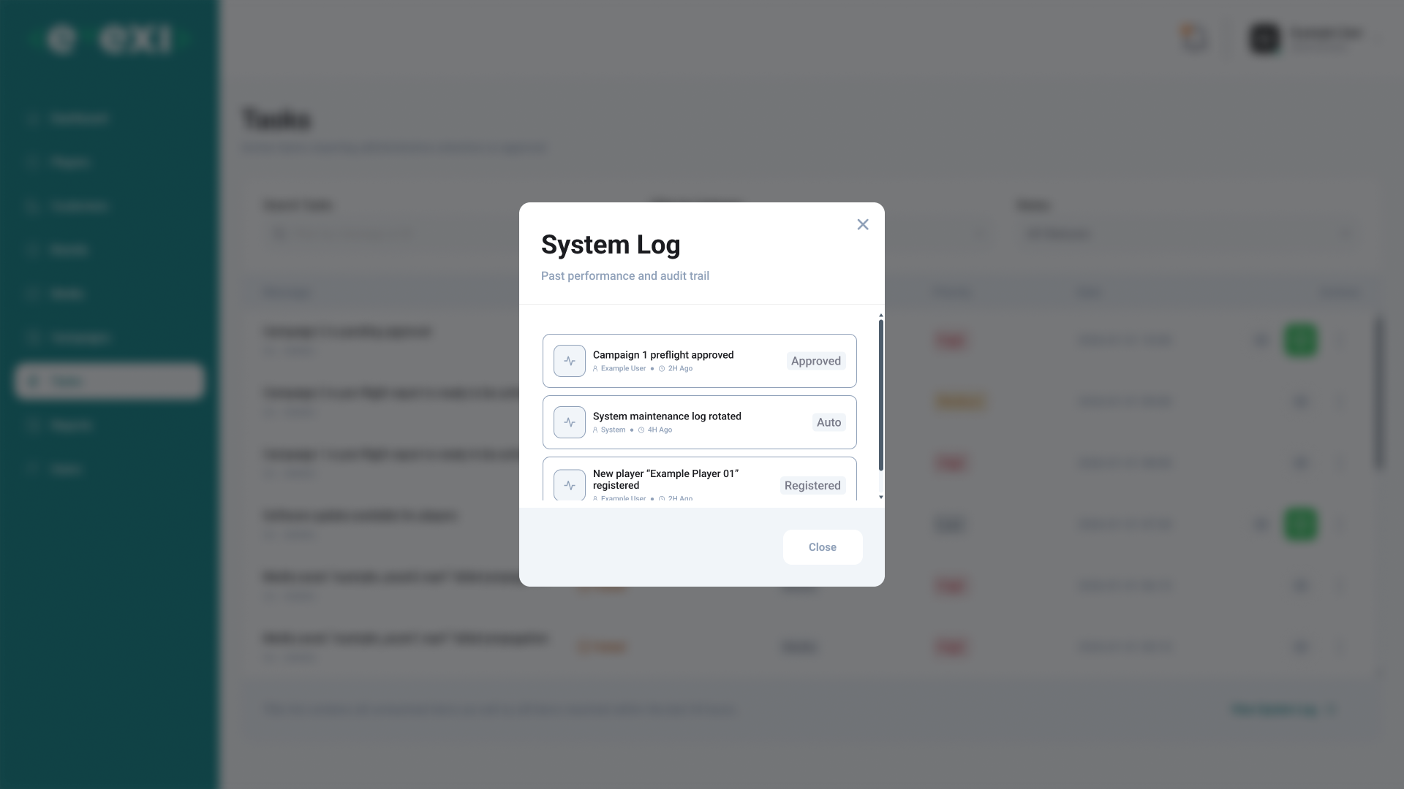Click the clock icon in Campaign 1 preflight entry

(662, 369)
